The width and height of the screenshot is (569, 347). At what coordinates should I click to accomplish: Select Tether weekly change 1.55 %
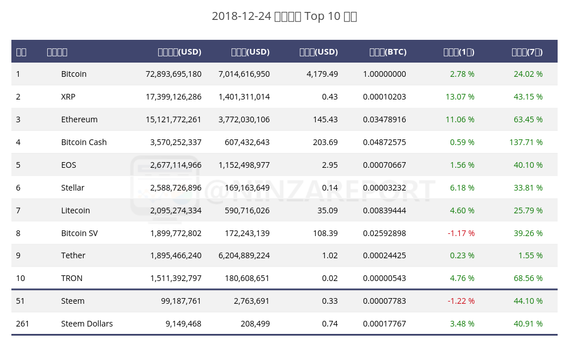pos(530,255)
